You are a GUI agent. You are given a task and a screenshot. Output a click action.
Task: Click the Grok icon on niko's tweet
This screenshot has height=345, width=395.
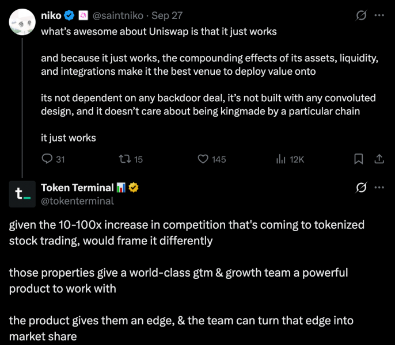tap(361, 16)
